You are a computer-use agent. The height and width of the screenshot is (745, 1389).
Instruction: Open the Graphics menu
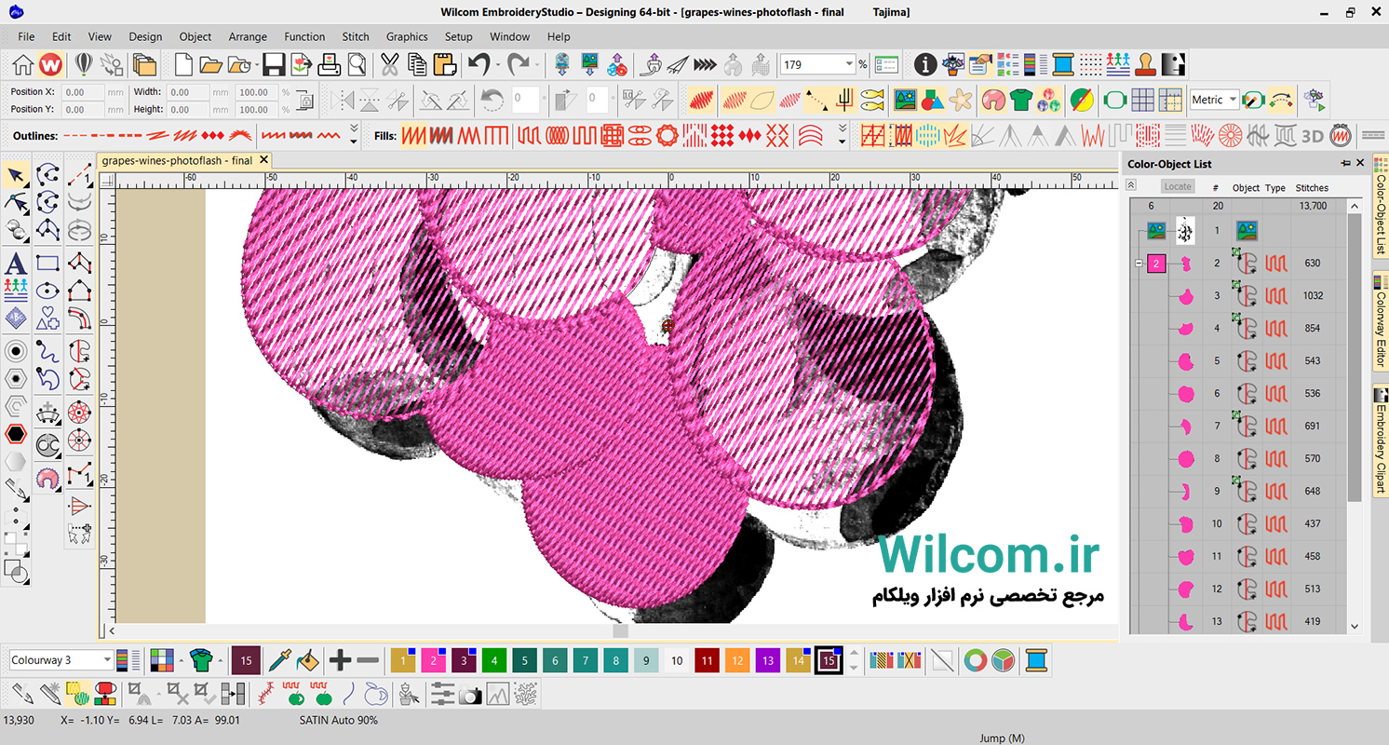(x=407, y=36)
